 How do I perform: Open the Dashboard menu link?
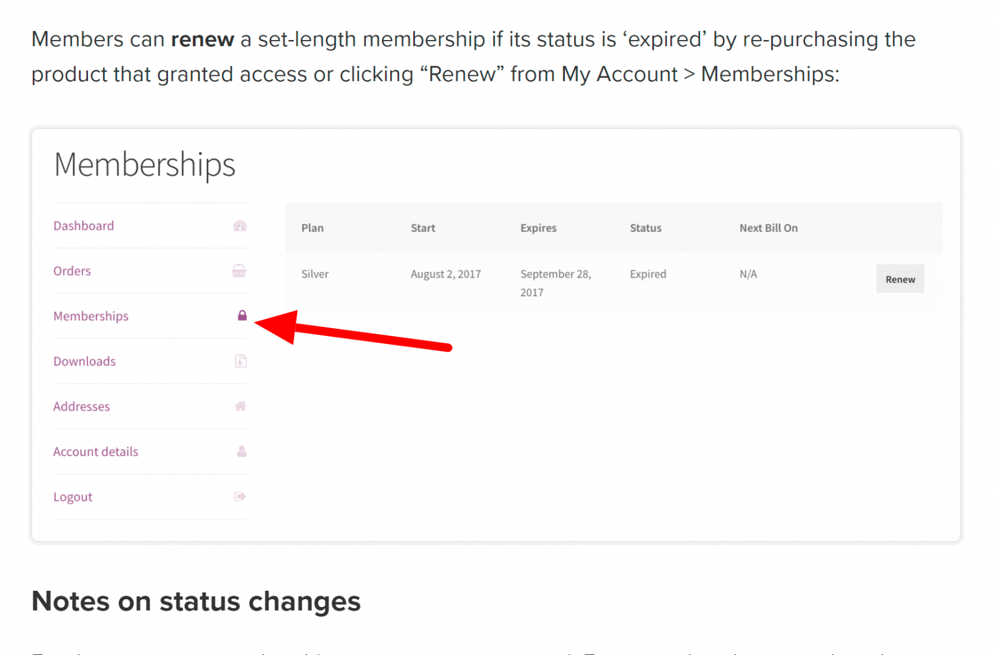point(84,226)
